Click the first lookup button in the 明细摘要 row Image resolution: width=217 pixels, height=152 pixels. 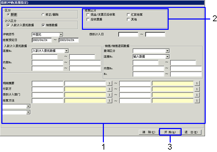110,83
